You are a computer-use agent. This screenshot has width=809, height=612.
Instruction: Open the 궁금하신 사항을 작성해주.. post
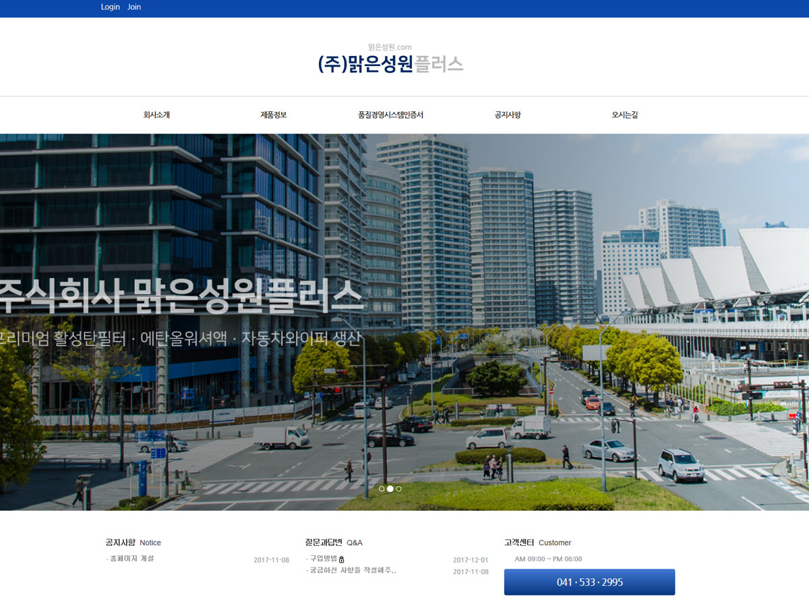pyautogui.click(x=353, y=571)
